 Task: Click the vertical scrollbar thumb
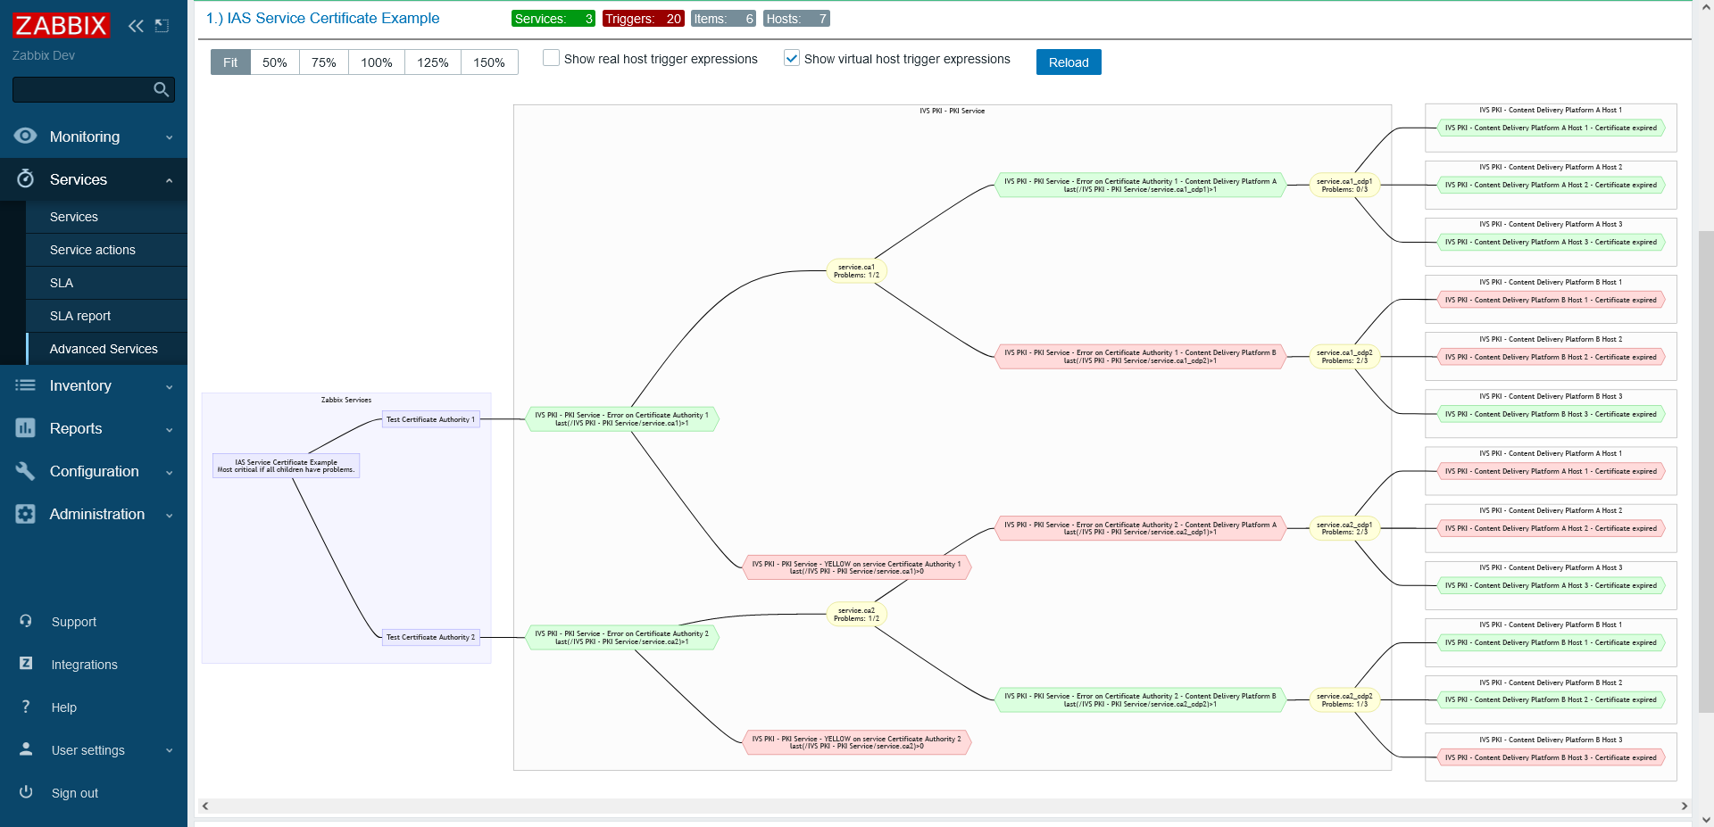coord(1706,471)
